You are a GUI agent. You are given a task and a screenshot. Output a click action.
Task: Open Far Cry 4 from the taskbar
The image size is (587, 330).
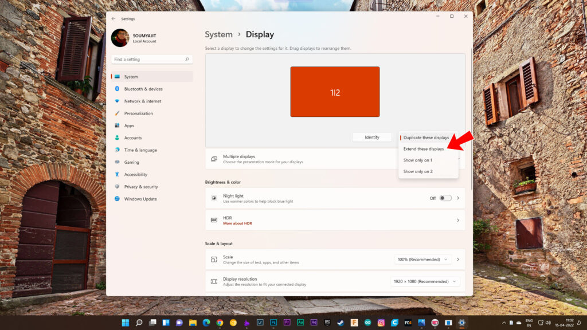[408, 323]
